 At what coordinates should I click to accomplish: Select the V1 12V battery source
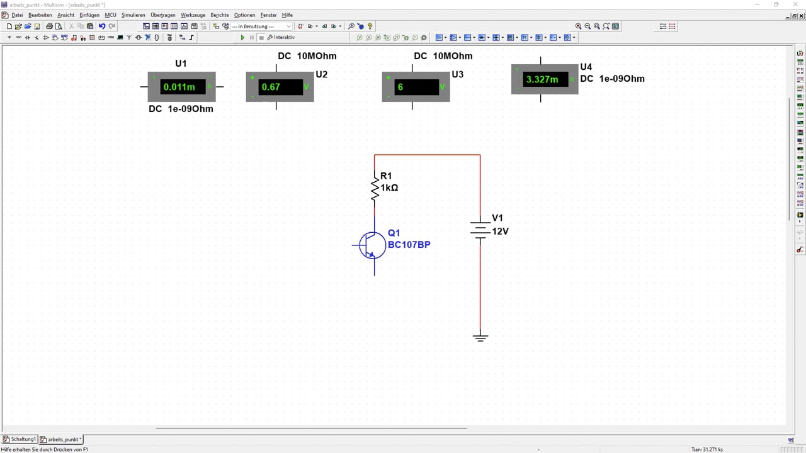[480, 230]
